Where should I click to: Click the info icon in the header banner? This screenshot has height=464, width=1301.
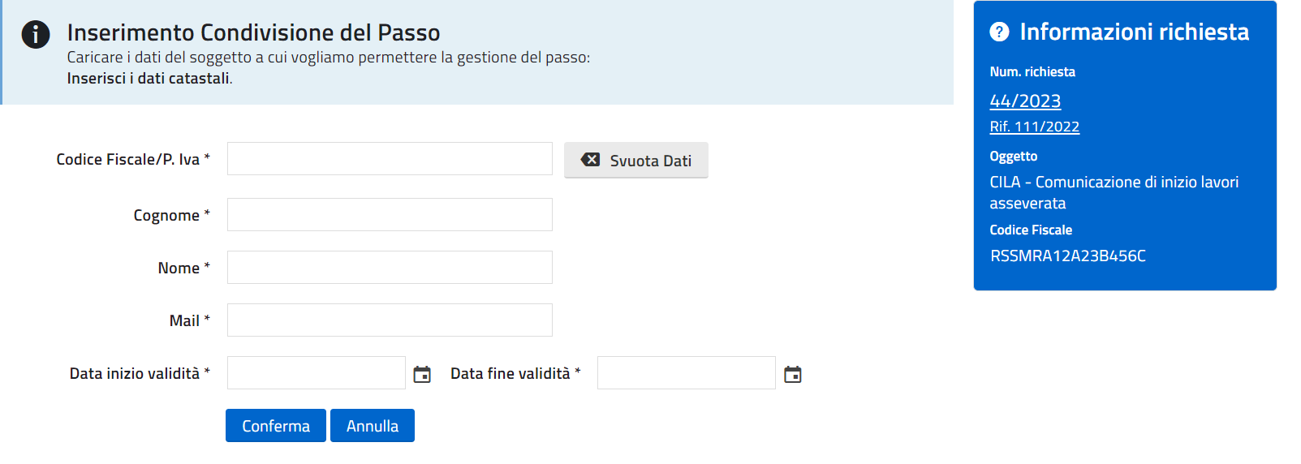36,35
